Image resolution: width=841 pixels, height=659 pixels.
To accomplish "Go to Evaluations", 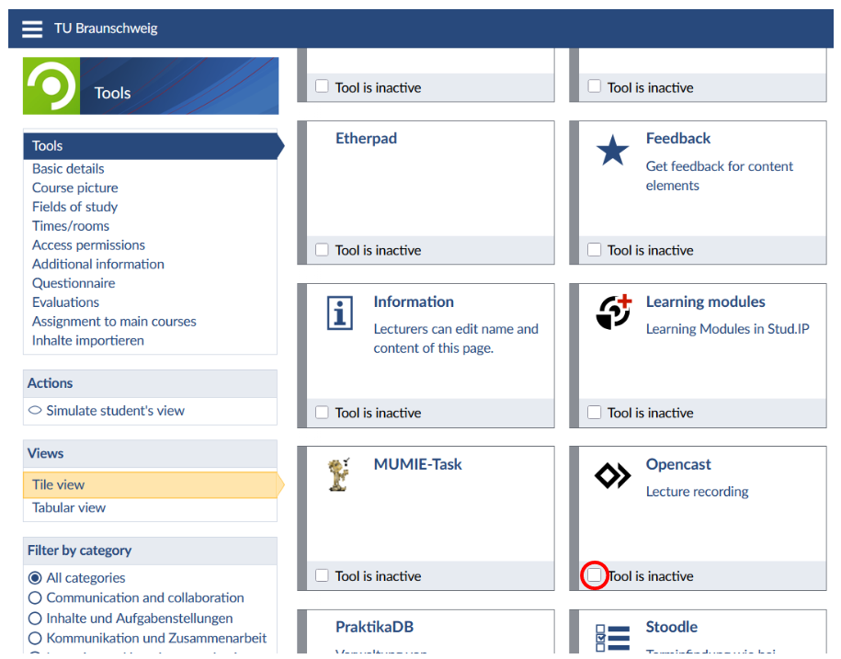I will coord(65,302).
